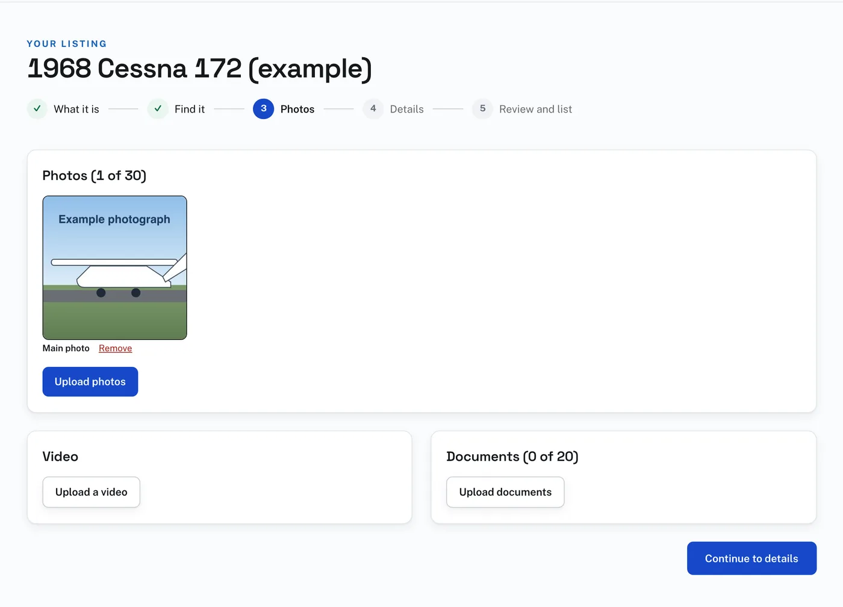Viewport: 843px width, 607px height.
Task: Go to the Find it step
Action: pos(190,109)
